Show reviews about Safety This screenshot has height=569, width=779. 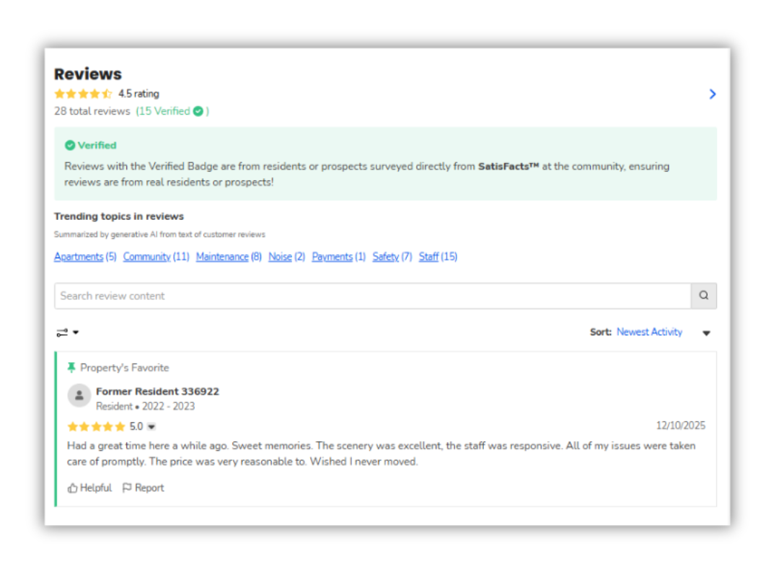click(385, 257)
